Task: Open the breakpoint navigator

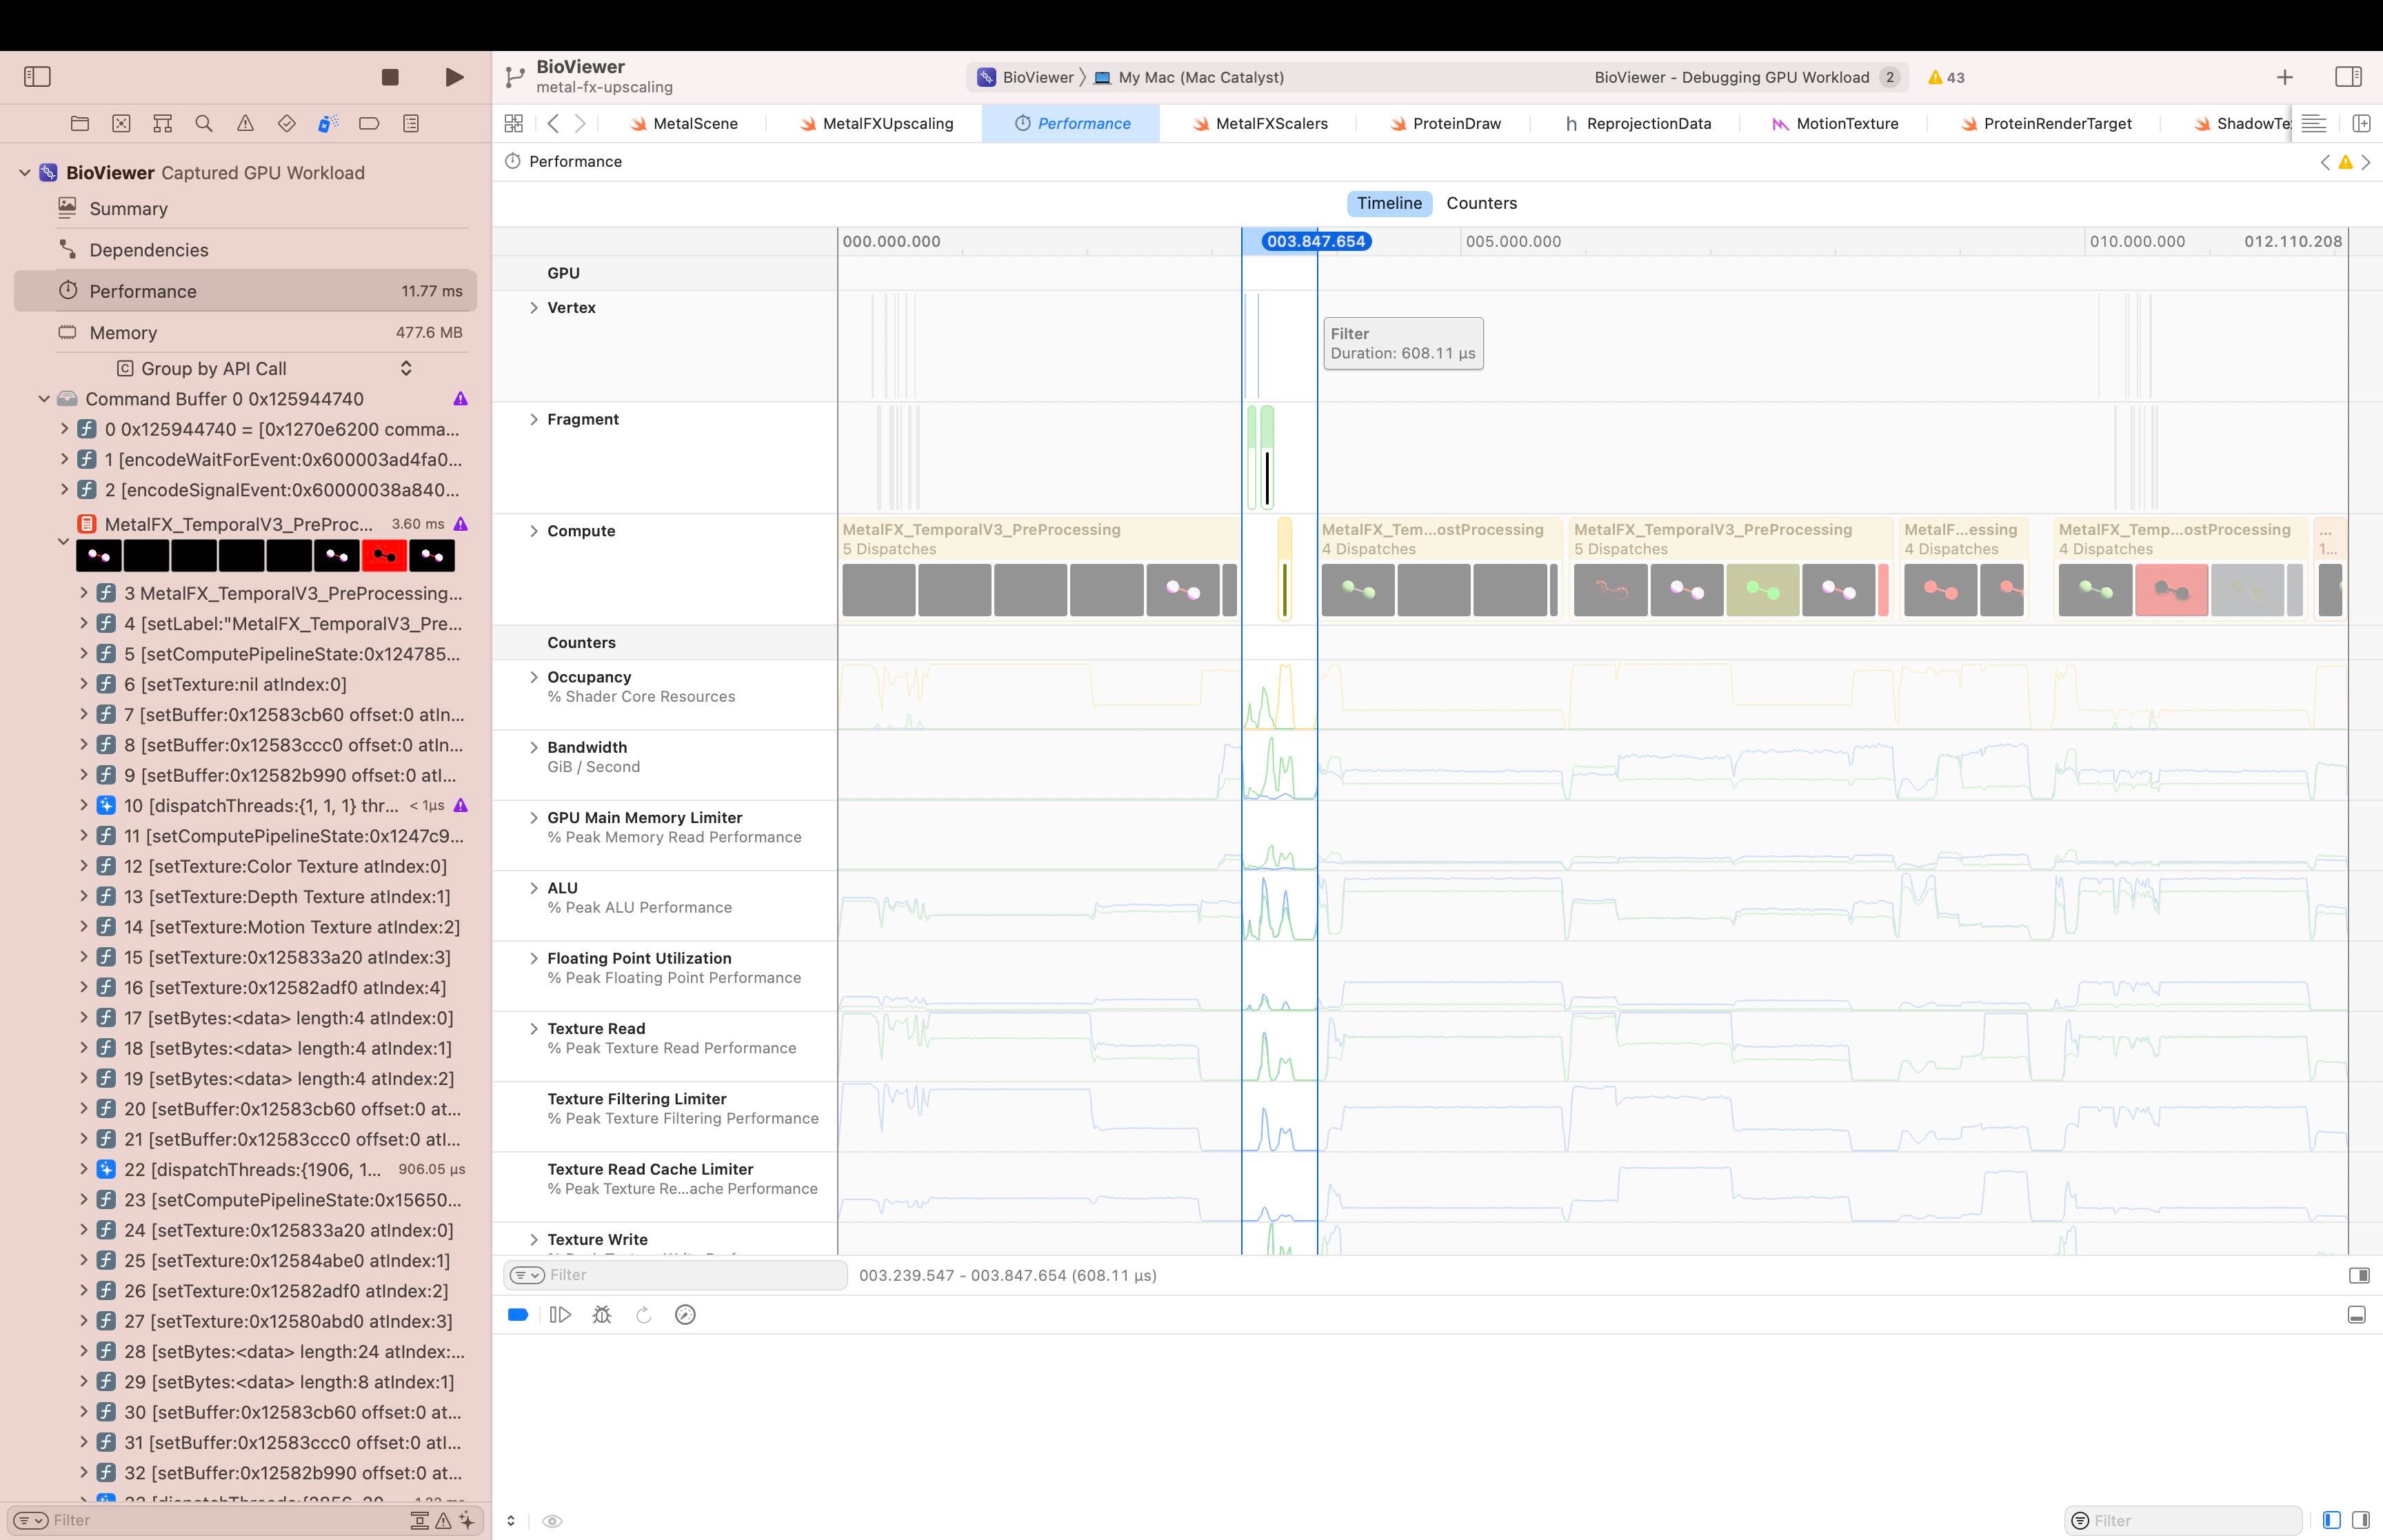Action: pos(369,124)
